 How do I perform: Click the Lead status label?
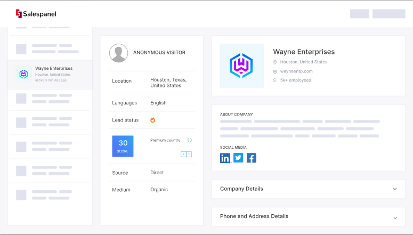click(x=125, y=120)
